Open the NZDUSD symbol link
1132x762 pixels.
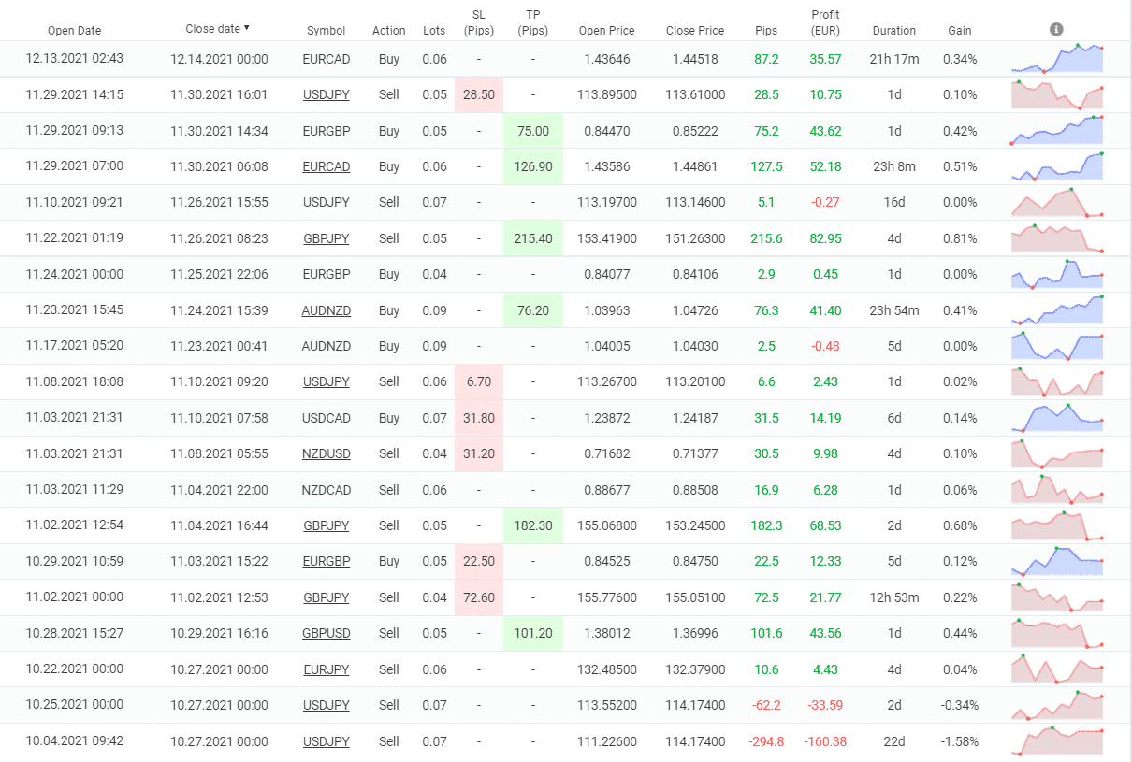pos(326,453)
